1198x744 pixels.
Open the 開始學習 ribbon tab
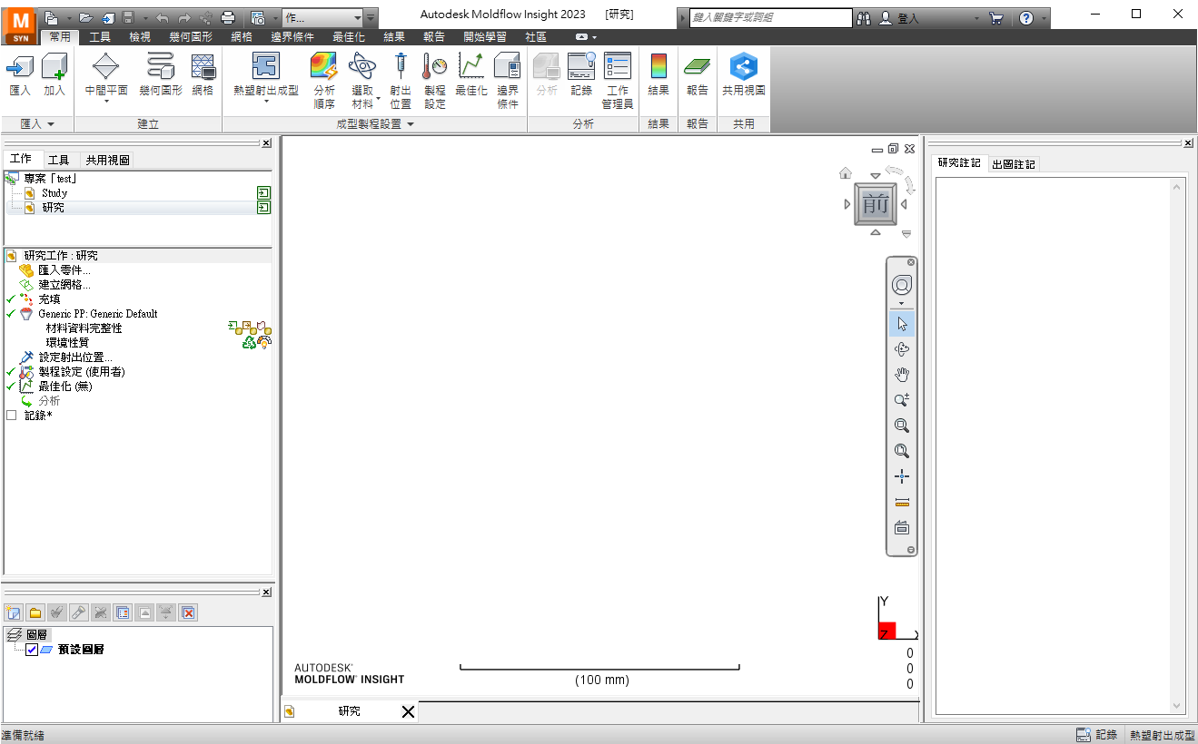tap(485, 37)
